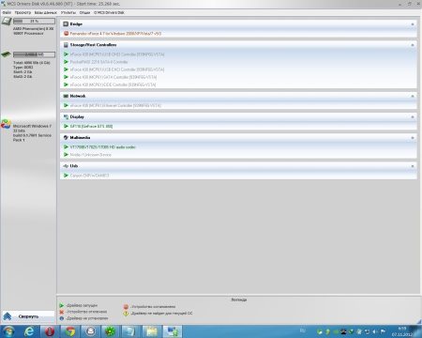Screen dimensions: 422x338
Task: Click the green arrow driver-loaded legend icon
Action: click(62, 305)
